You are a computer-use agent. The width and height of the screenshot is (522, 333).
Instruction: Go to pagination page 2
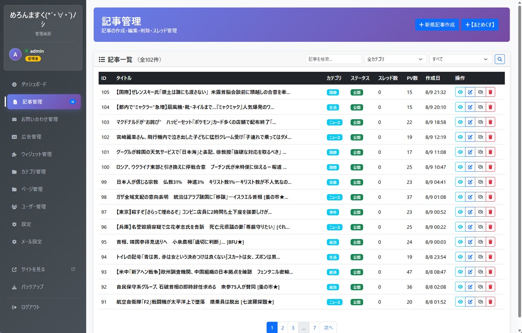coord(282,327)
